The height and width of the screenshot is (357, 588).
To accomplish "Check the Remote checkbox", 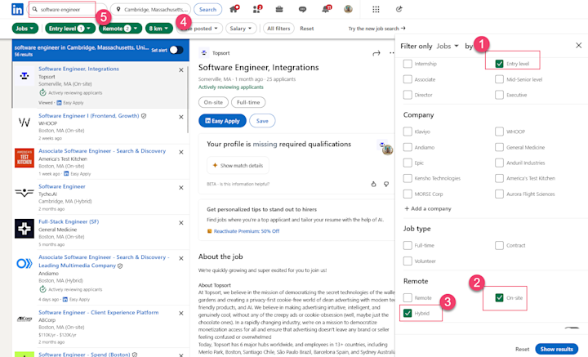I will click(x=408, y=297).
